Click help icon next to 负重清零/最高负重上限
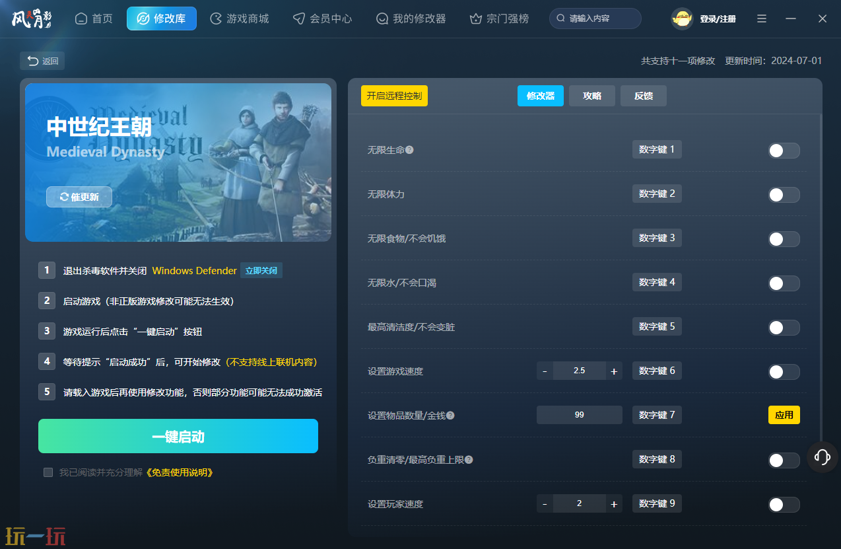Viewport: 841px width, 549px height. [469, 460]
